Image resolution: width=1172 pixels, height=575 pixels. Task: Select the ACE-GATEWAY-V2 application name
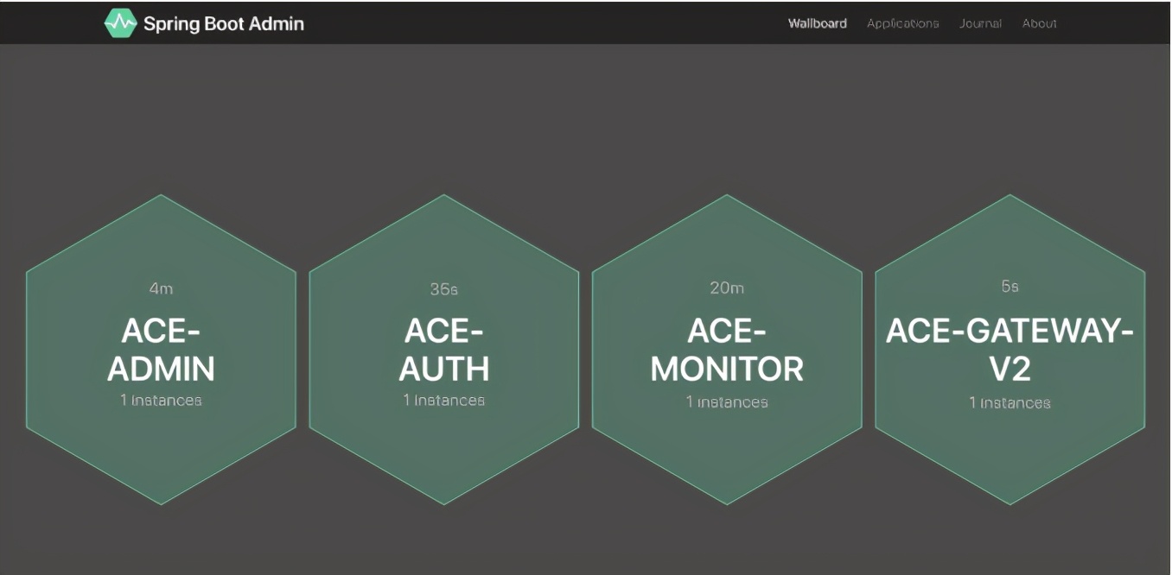1010,350
